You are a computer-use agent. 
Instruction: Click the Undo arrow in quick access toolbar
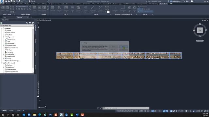point(22,1)
